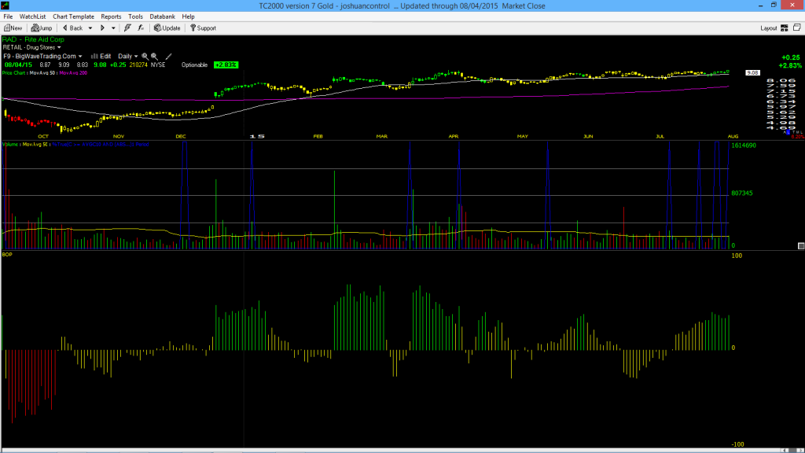Click the NYSE exchange label
Image resolution: width=805 pixels, height=453 pixels.
coord(158,65)
